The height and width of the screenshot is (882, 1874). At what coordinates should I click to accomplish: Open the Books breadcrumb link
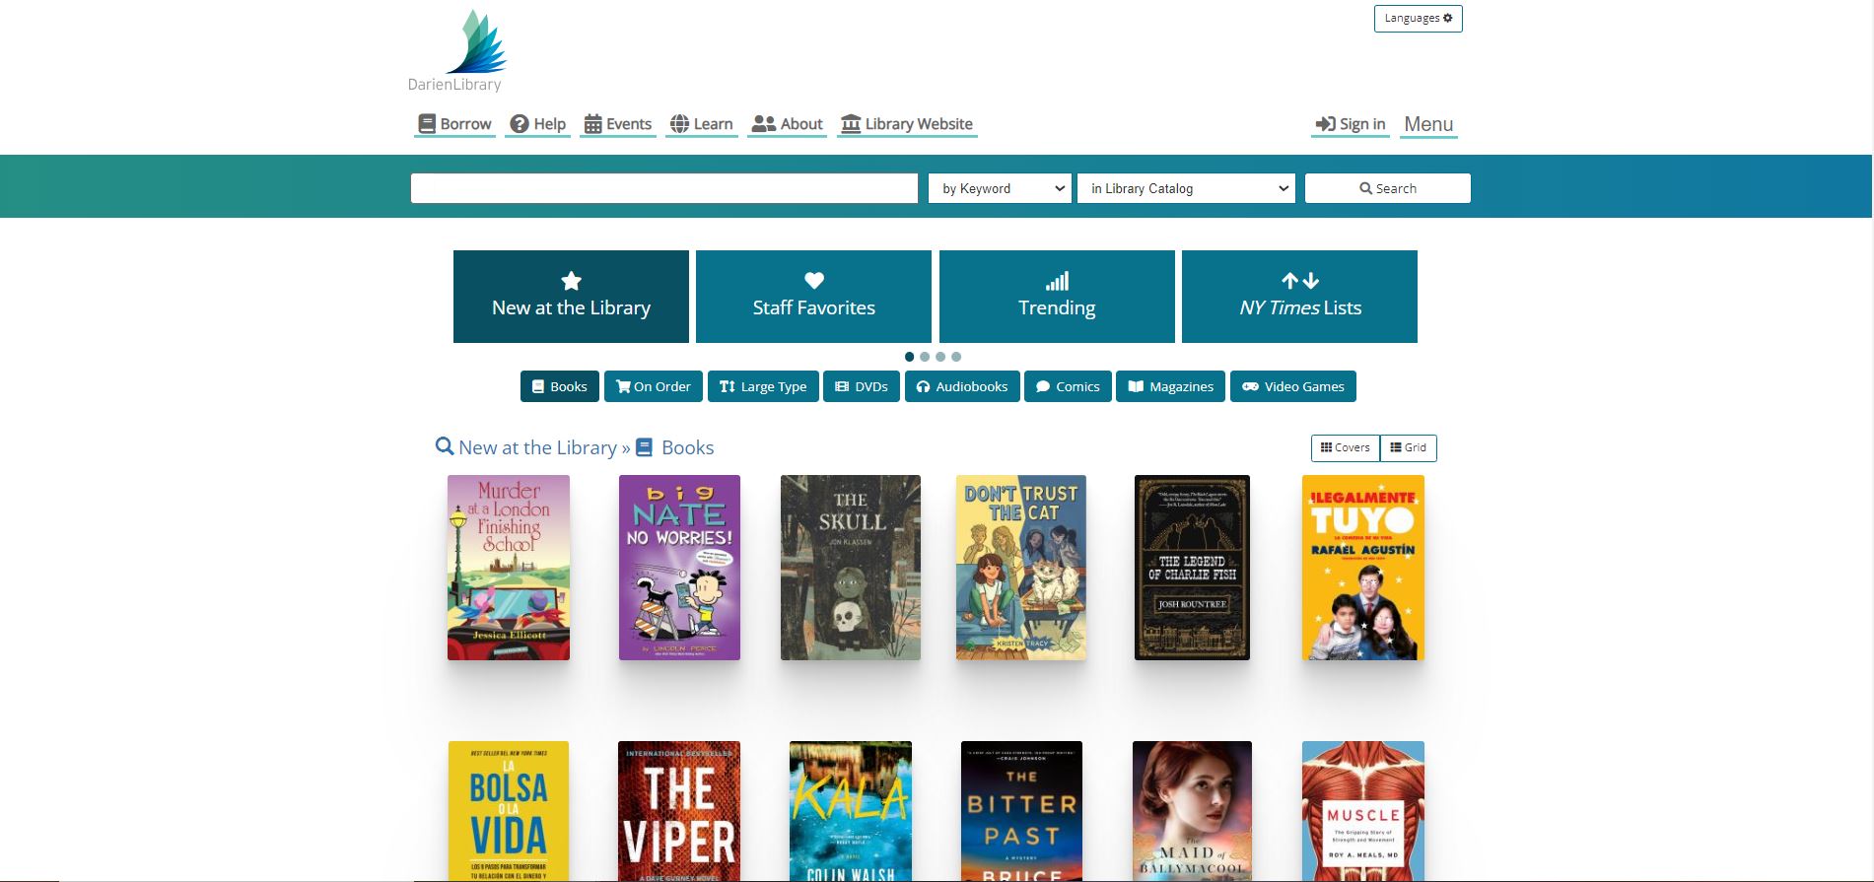(x=675, y=447)
